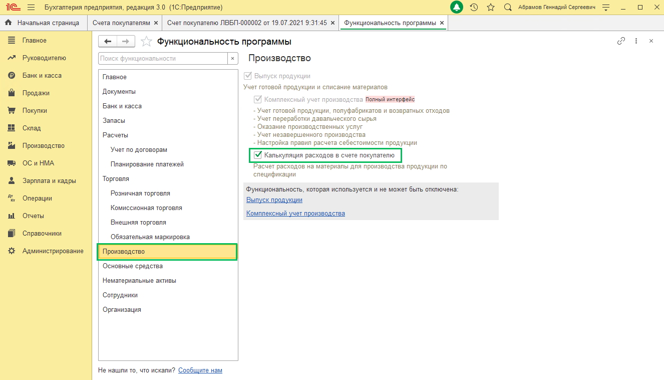664x380 pixels.
Task: Click Сообщите нам link
Action: click(x=200, y=370)
